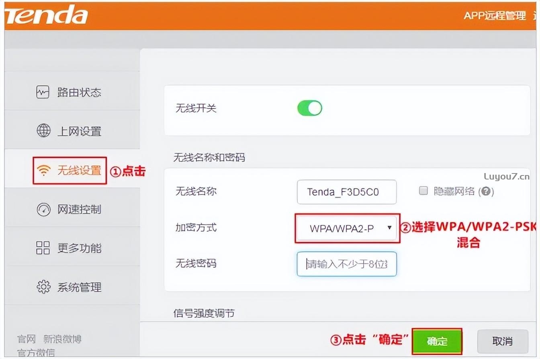Click the green 确定 button

tap(437, 341)
